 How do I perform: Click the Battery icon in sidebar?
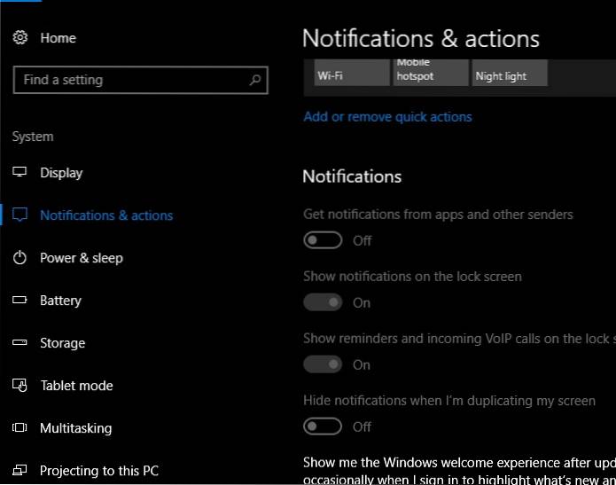(x=20, y=301)
